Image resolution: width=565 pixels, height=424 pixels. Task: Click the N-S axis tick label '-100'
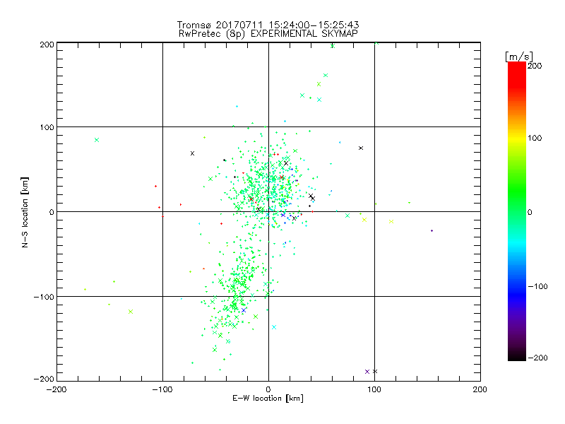44,297
